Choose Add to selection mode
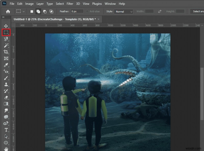 click(38, 11)
